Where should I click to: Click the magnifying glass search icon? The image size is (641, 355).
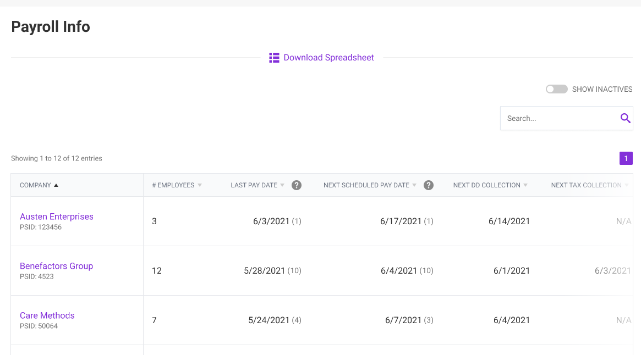pyautogui.click(x=625, y=118)
